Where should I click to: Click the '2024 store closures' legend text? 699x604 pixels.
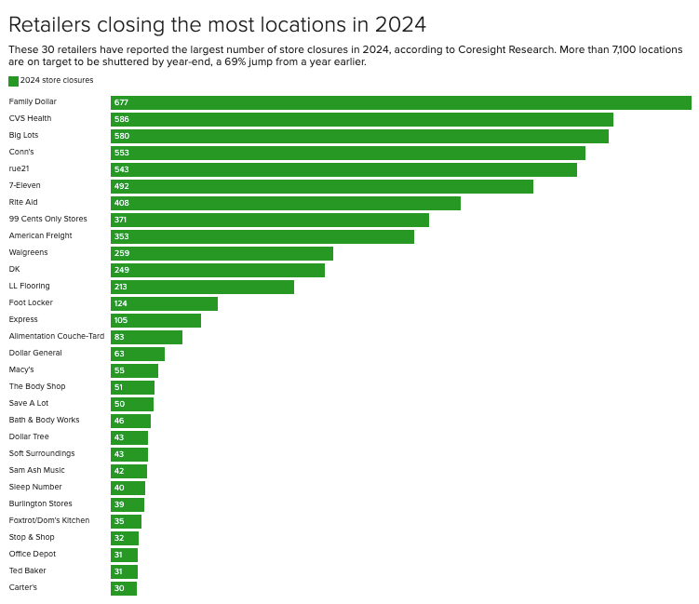[x=57, y=80]
